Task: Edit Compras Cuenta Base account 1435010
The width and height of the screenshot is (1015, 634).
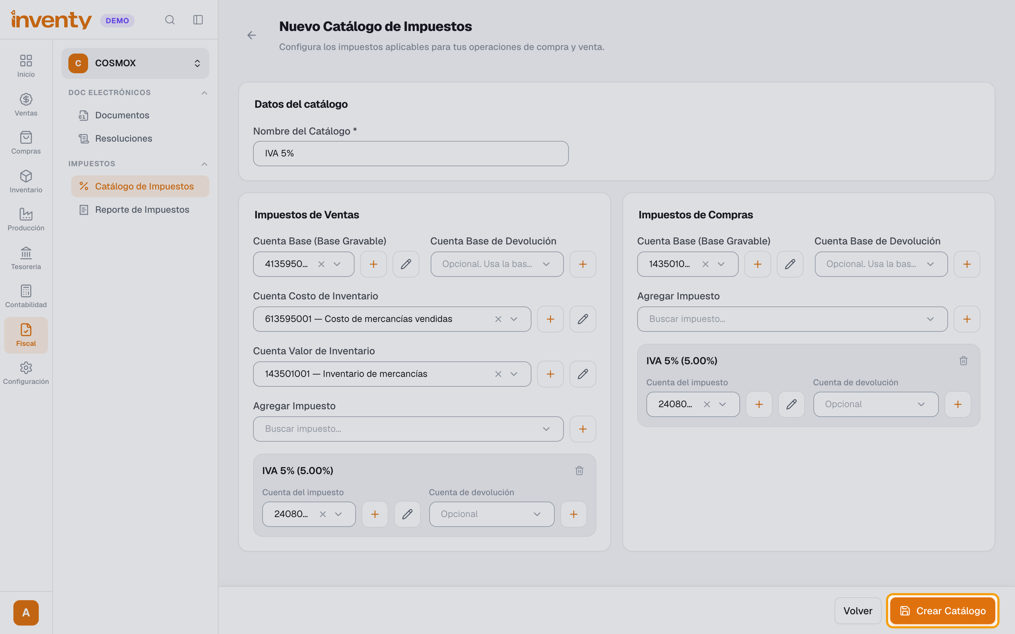Action: point(790,264)
